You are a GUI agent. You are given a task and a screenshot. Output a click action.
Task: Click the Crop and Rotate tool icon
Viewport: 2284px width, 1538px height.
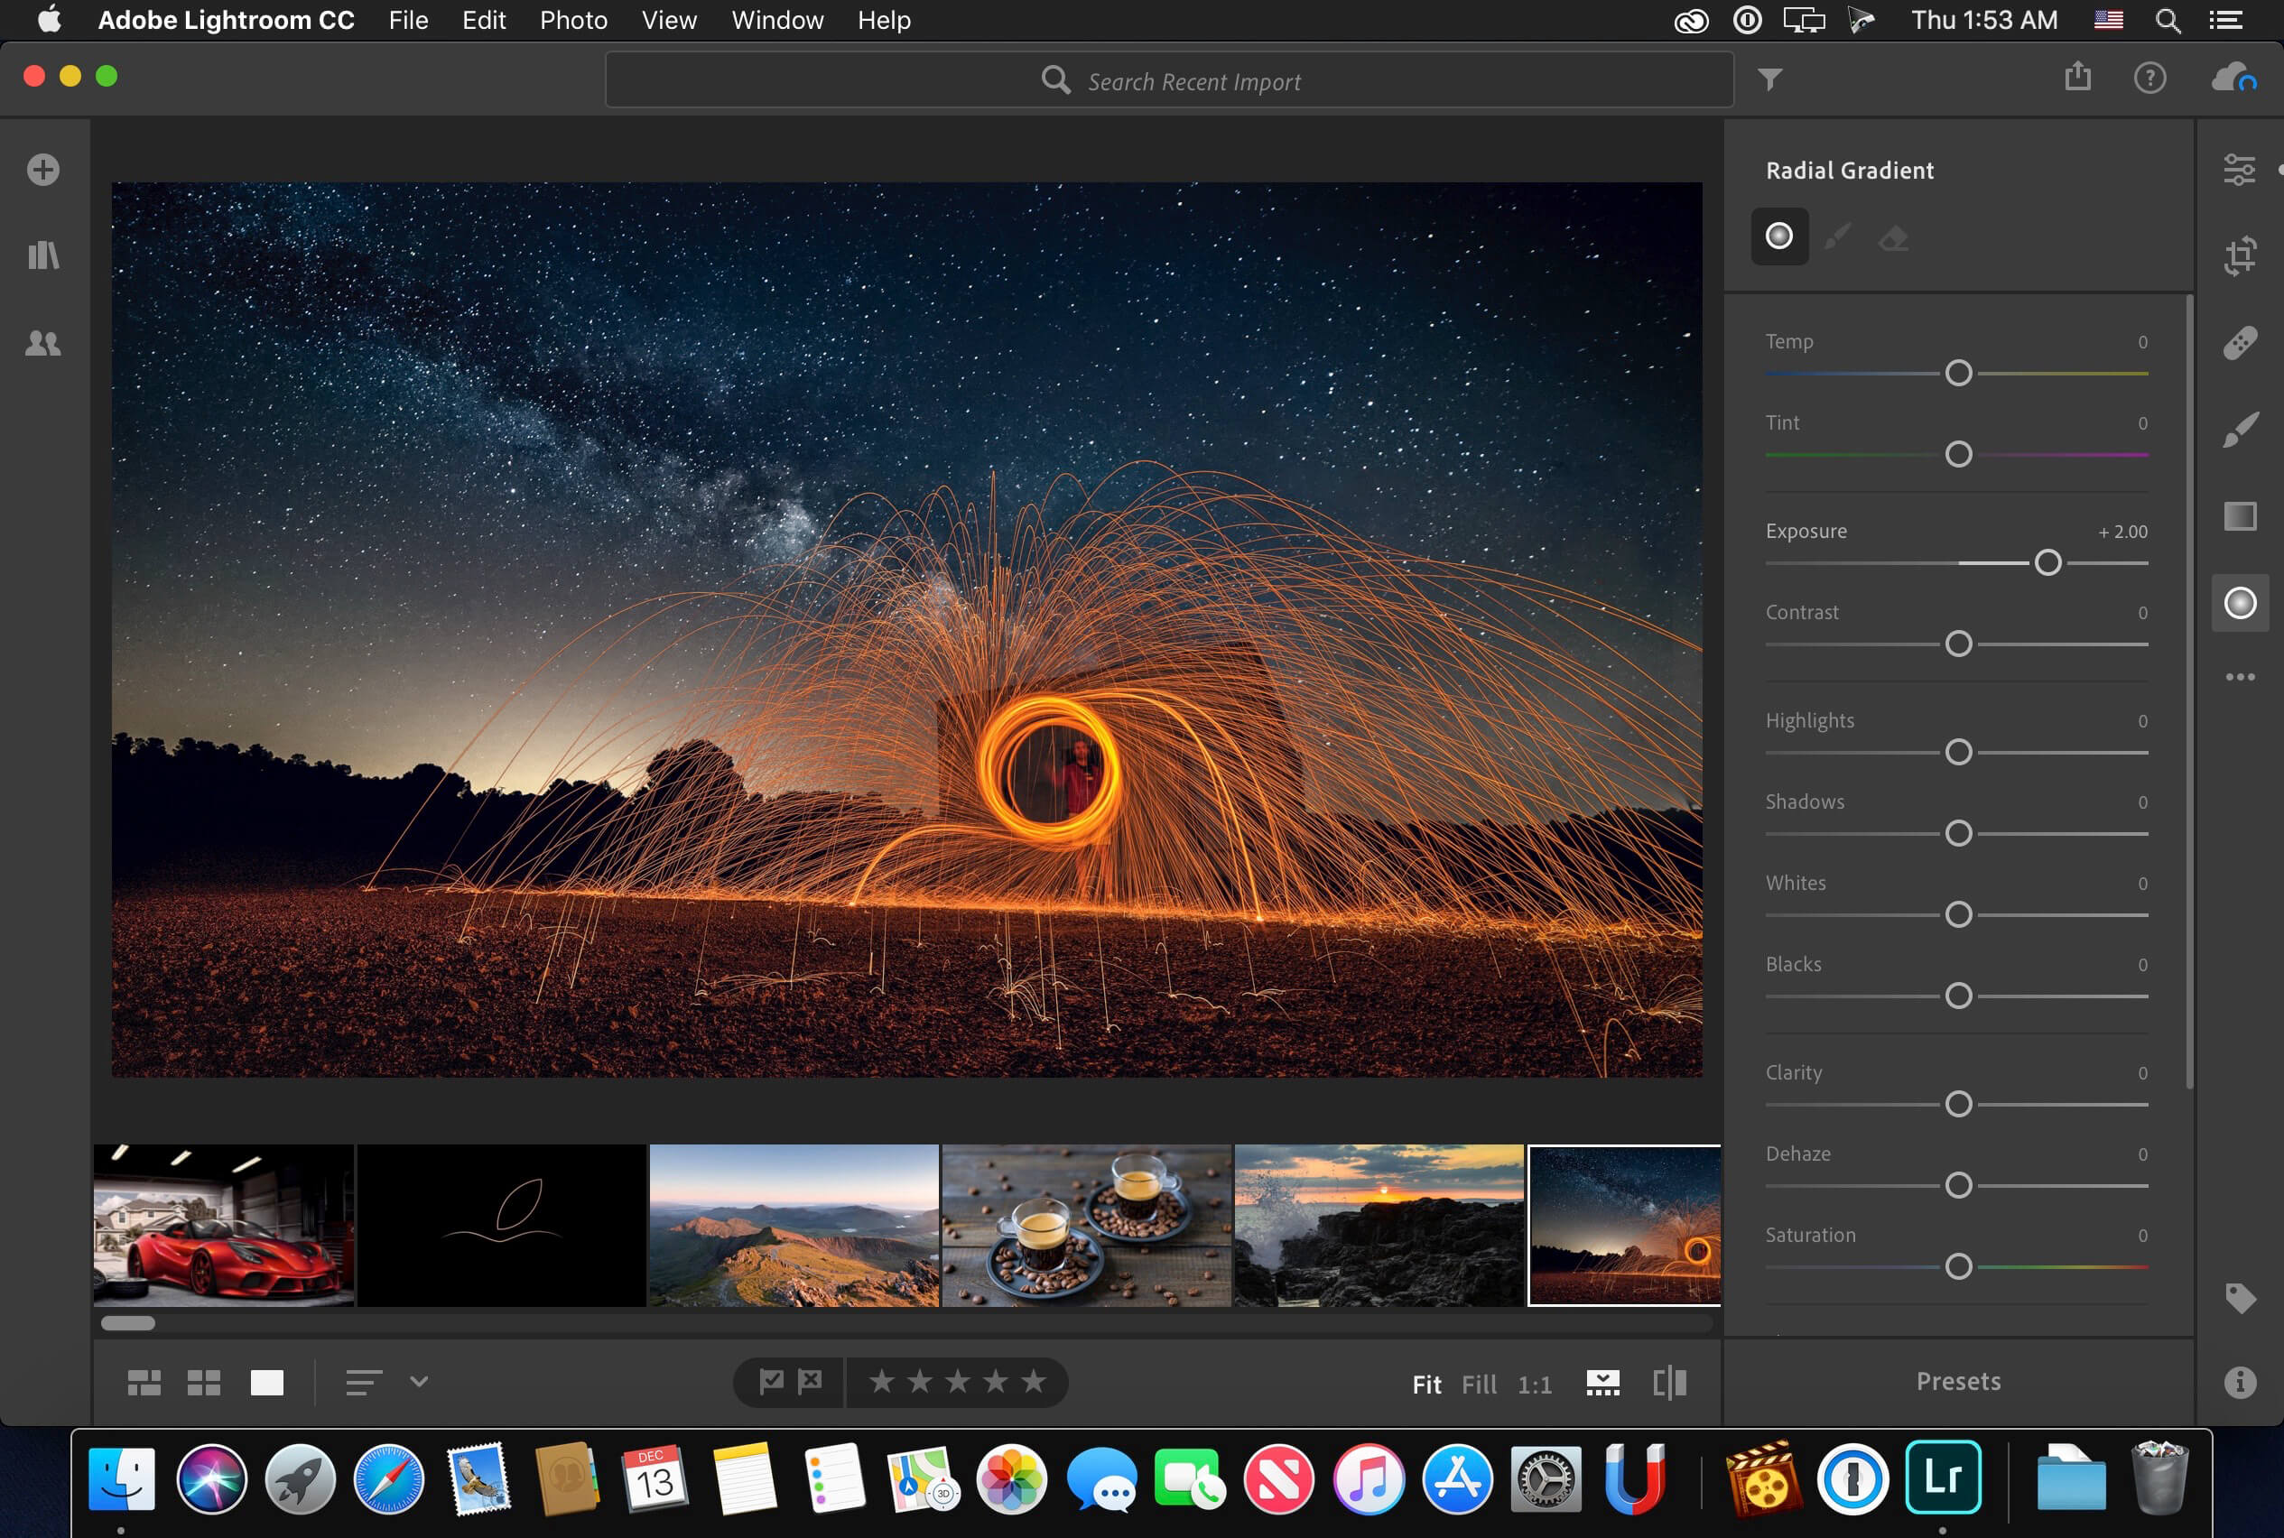[x=2241, y=255]
